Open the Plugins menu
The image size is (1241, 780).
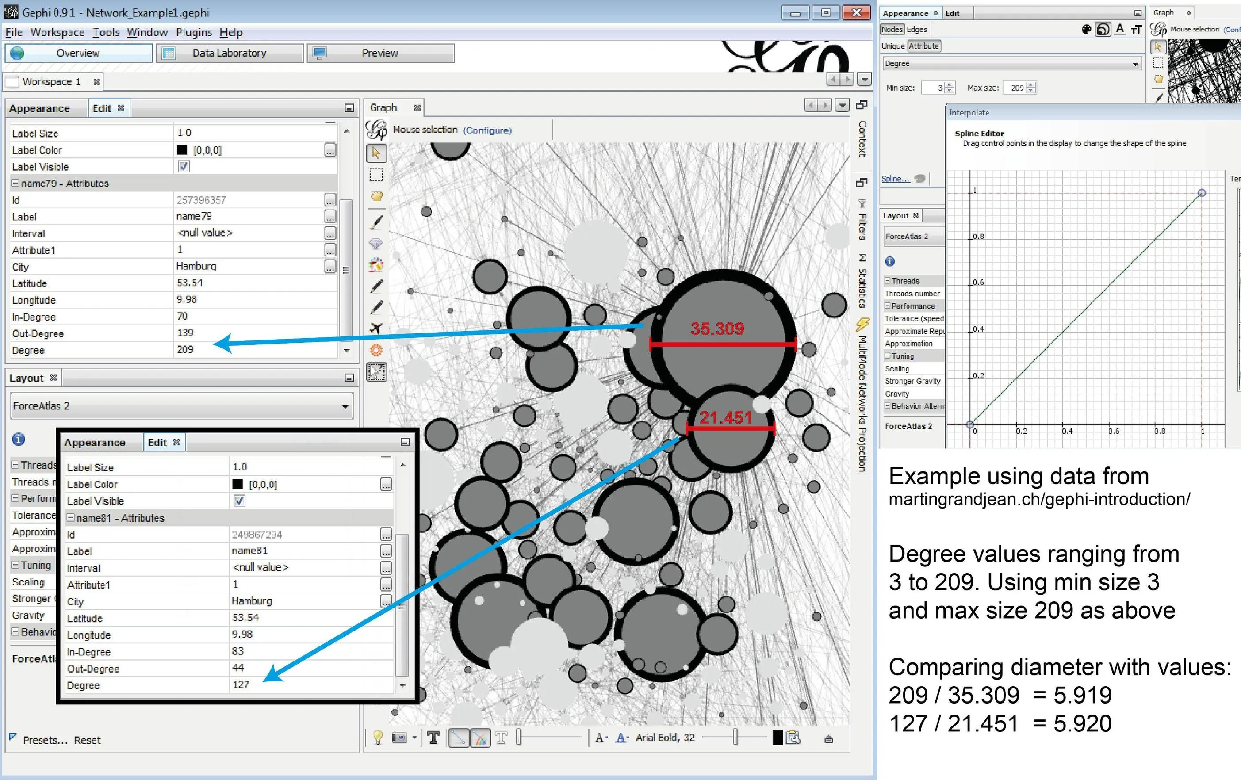194,32
